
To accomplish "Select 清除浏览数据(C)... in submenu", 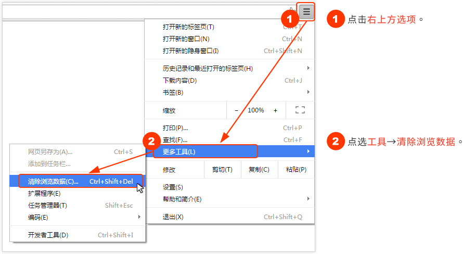I will coord(53,182).
